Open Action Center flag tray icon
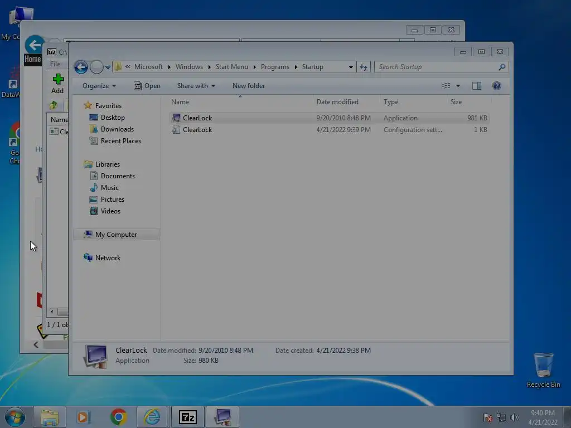 pos(487,417)
